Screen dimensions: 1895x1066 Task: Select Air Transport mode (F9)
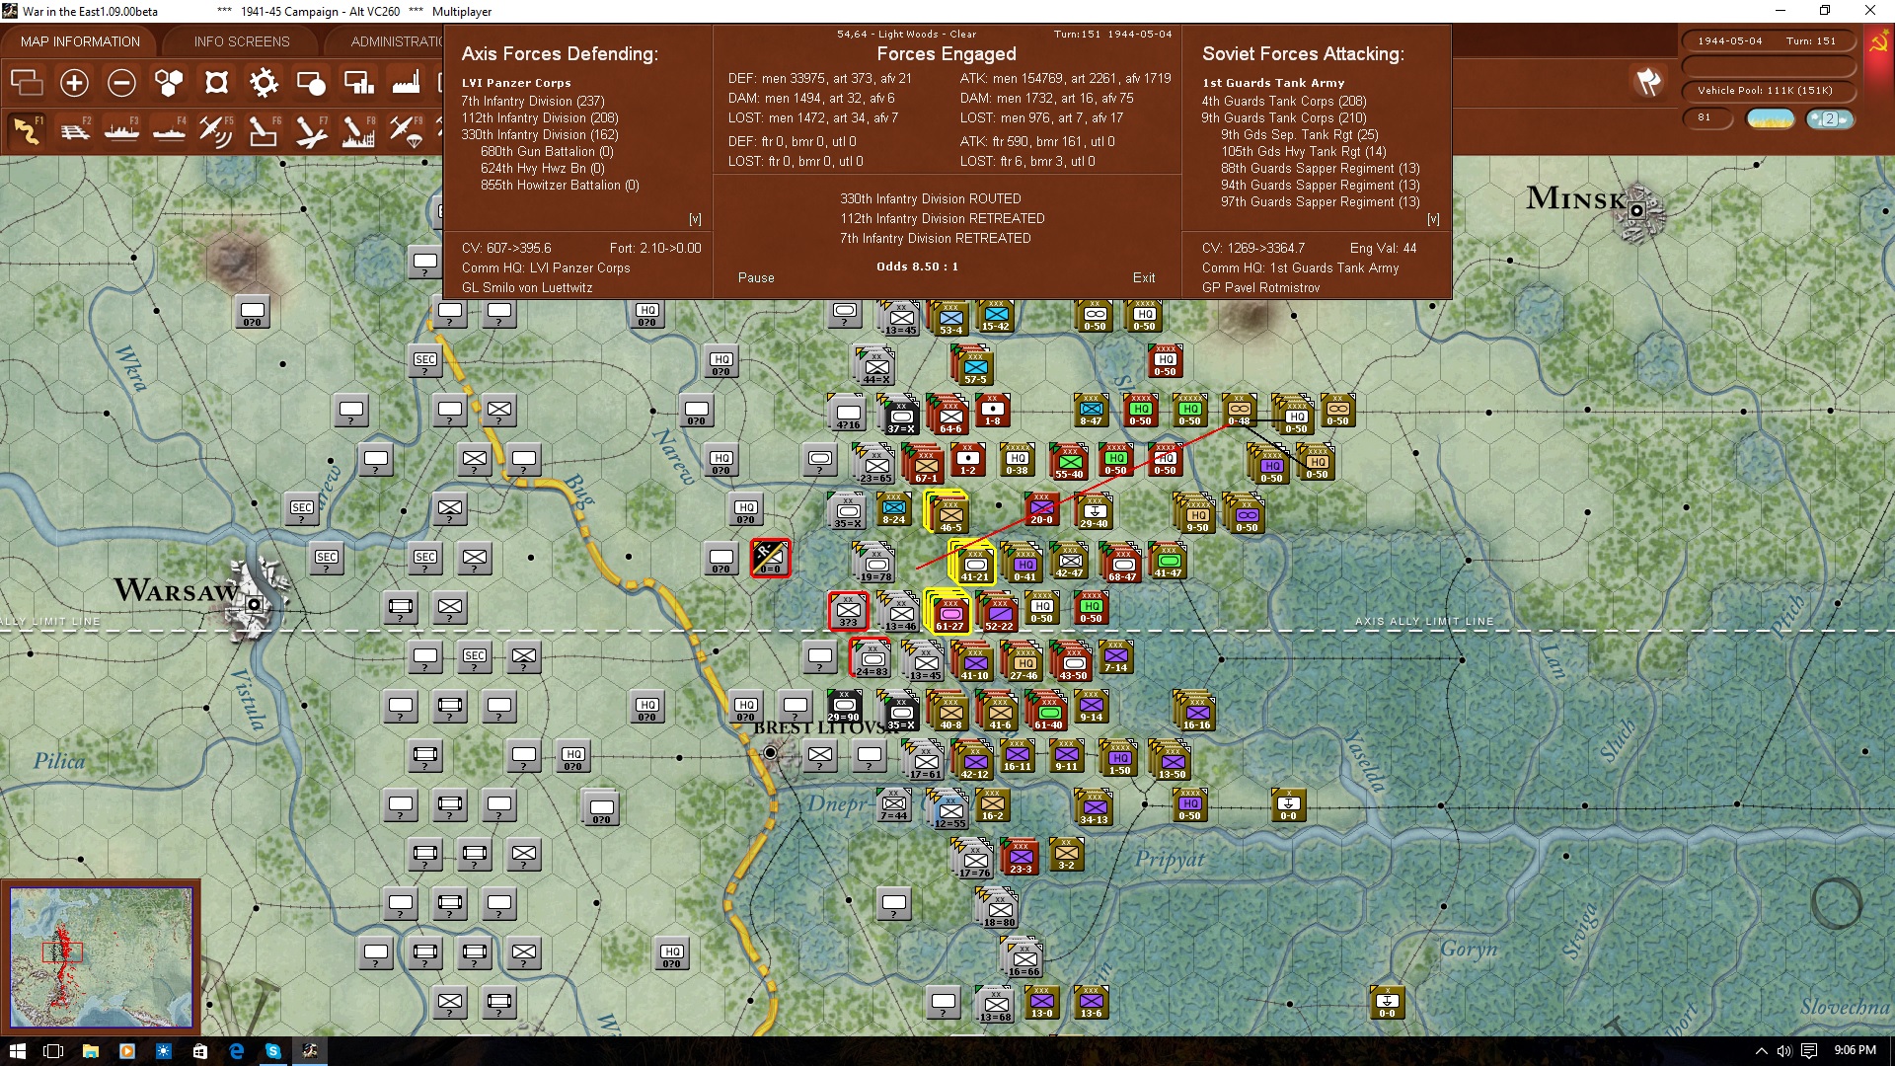tap(406, 130)
